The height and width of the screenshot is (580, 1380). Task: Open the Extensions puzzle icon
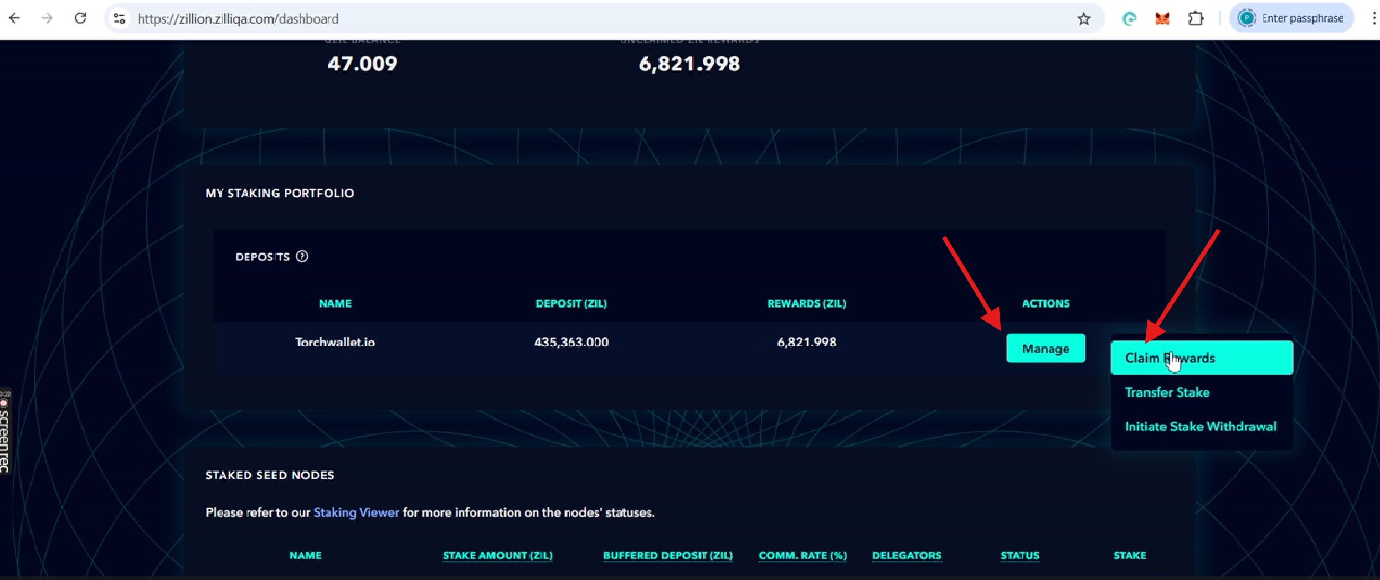point(1196,19)
